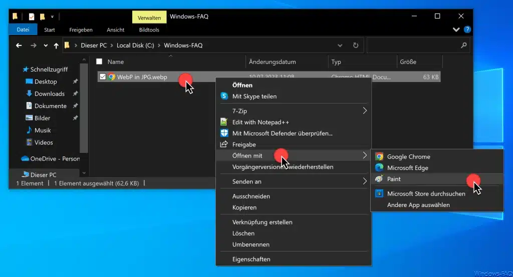The width and height of the screenshot is (513, 277).
Task: Click Dieser PC in the address bar
Action: click(94, 45)
